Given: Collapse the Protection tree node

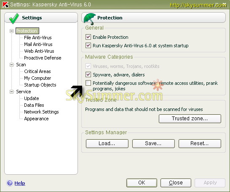Looking at the screenshot, I should 11,31.
